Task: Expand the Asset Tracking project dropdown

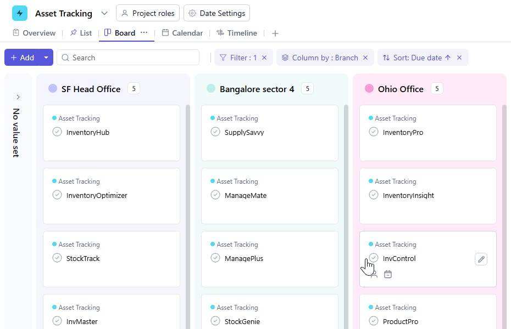Action: [x=104, y=13]
